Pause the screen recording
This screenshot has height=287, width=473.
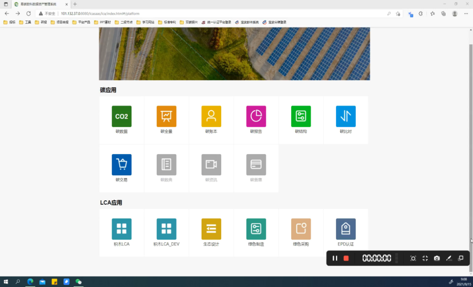pyautogui.click(x=335, y=258)
